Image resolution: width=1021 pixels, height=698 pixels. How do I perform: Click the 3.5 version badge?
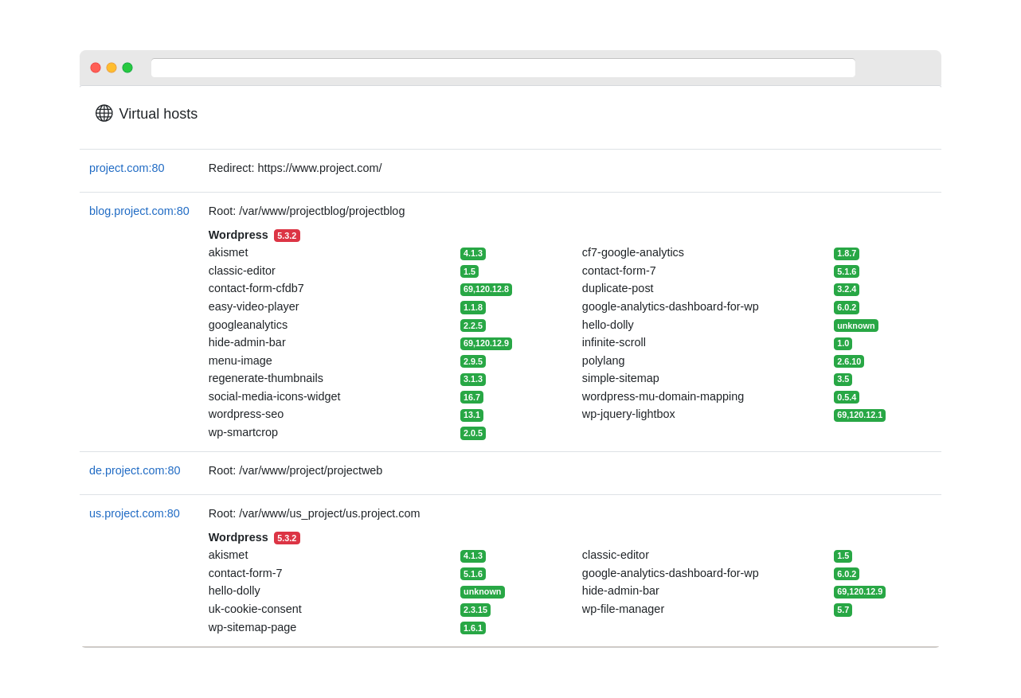pyautogui.click(x=843, y=380)
